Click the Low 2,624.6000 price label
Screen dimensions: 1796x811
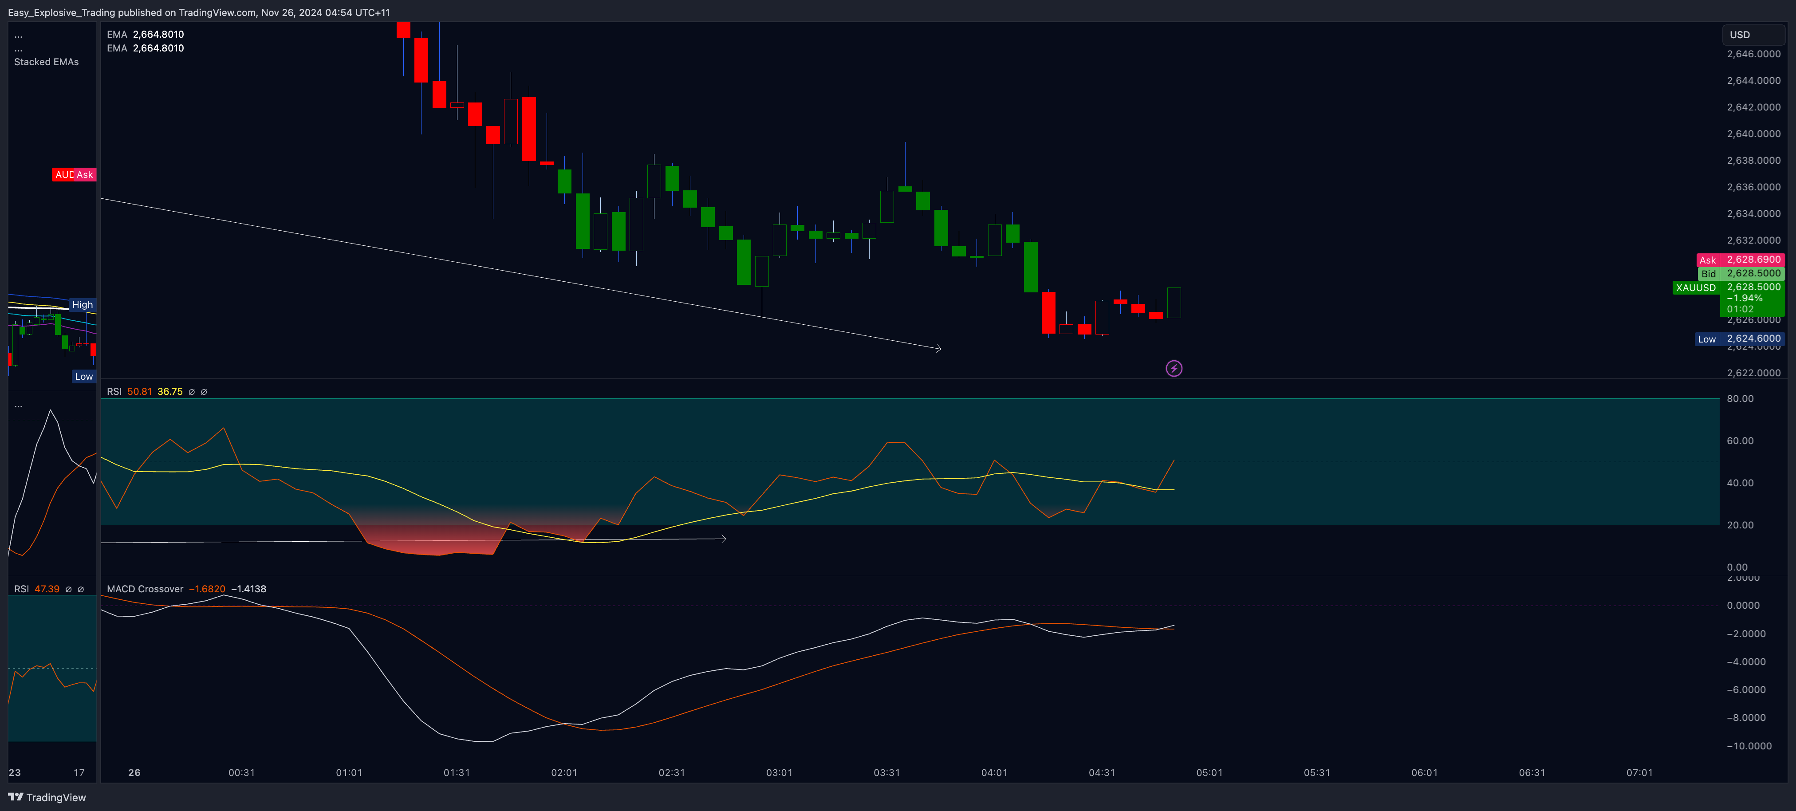[x=1740, y=339]
